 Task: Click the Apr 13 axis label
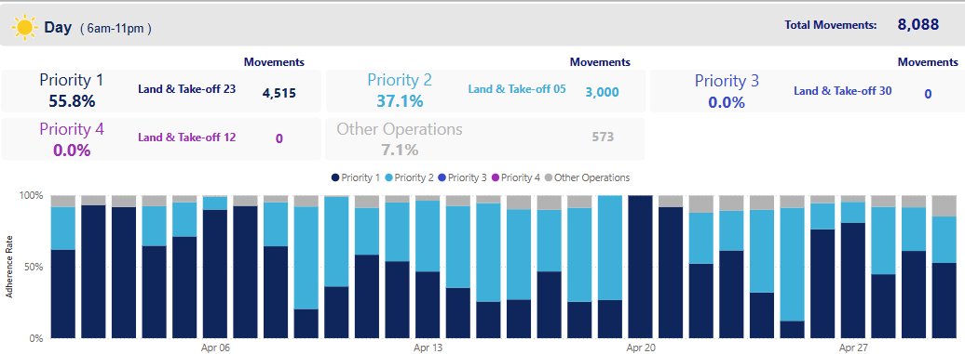(x=428, y=347)
